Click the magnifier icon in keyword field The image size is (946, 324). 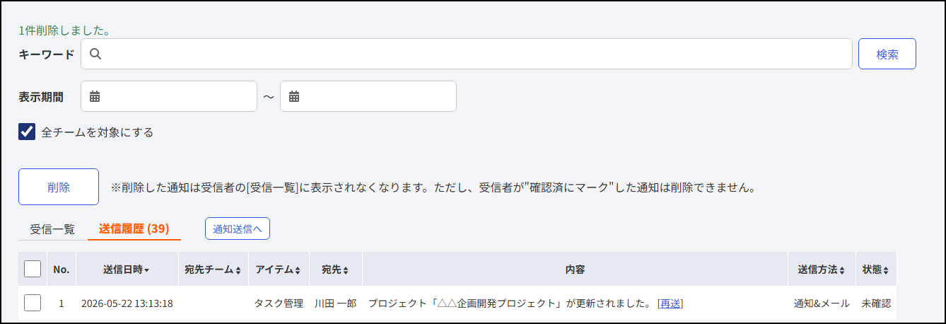point(95,54)
